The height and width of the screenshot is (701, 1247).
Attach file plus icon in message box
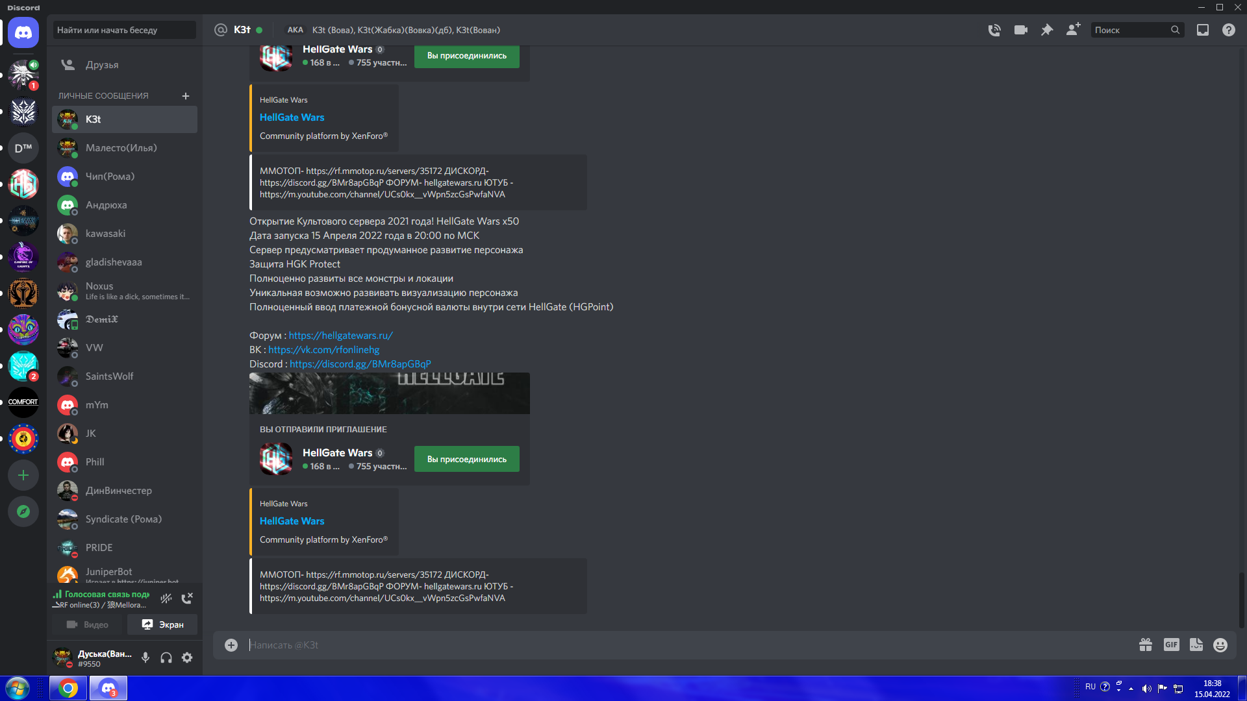click(x=231, y=645)
